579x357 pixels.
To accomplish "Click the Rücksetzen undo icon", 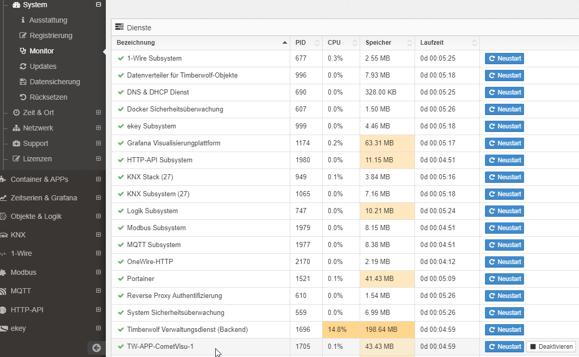I will click(23, 97).
